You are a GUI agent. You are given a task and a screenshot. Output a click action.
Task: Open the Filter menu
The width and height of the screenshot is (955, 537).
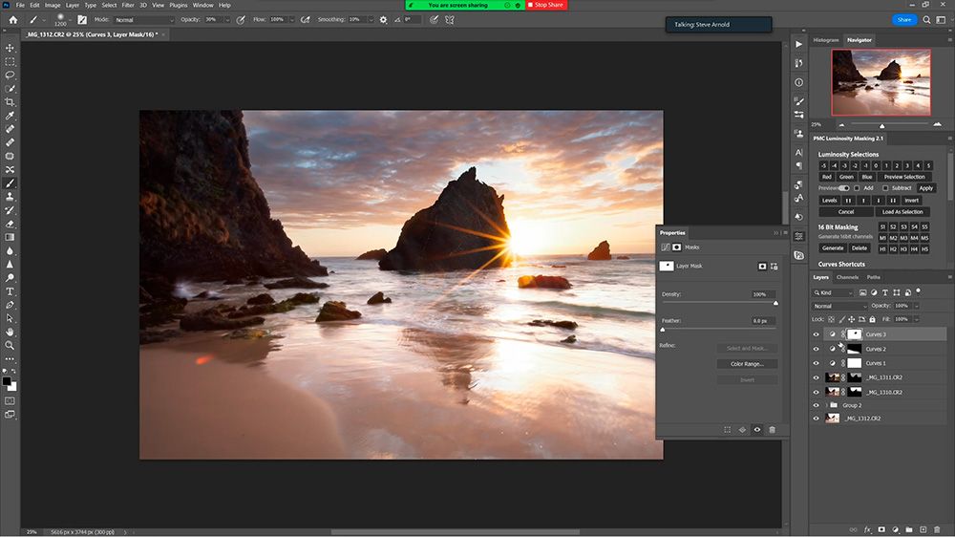(127, 5)
